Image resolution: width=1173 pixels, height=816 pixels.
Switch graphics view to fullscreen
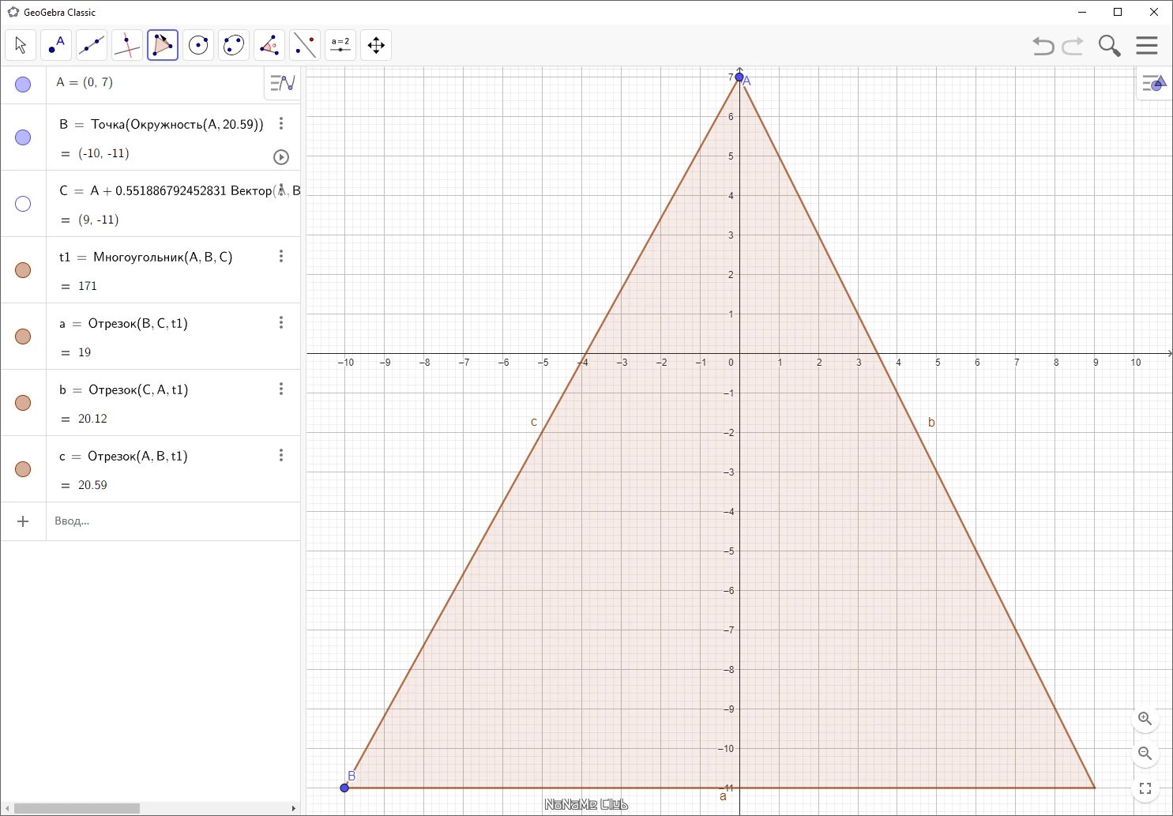pyautogui.click(x=1145, y=788)
